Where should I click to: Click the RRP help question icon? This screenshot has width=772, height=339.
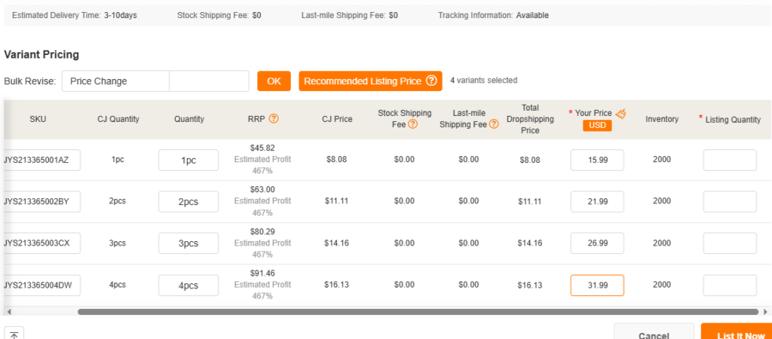[x=274, y=118]
